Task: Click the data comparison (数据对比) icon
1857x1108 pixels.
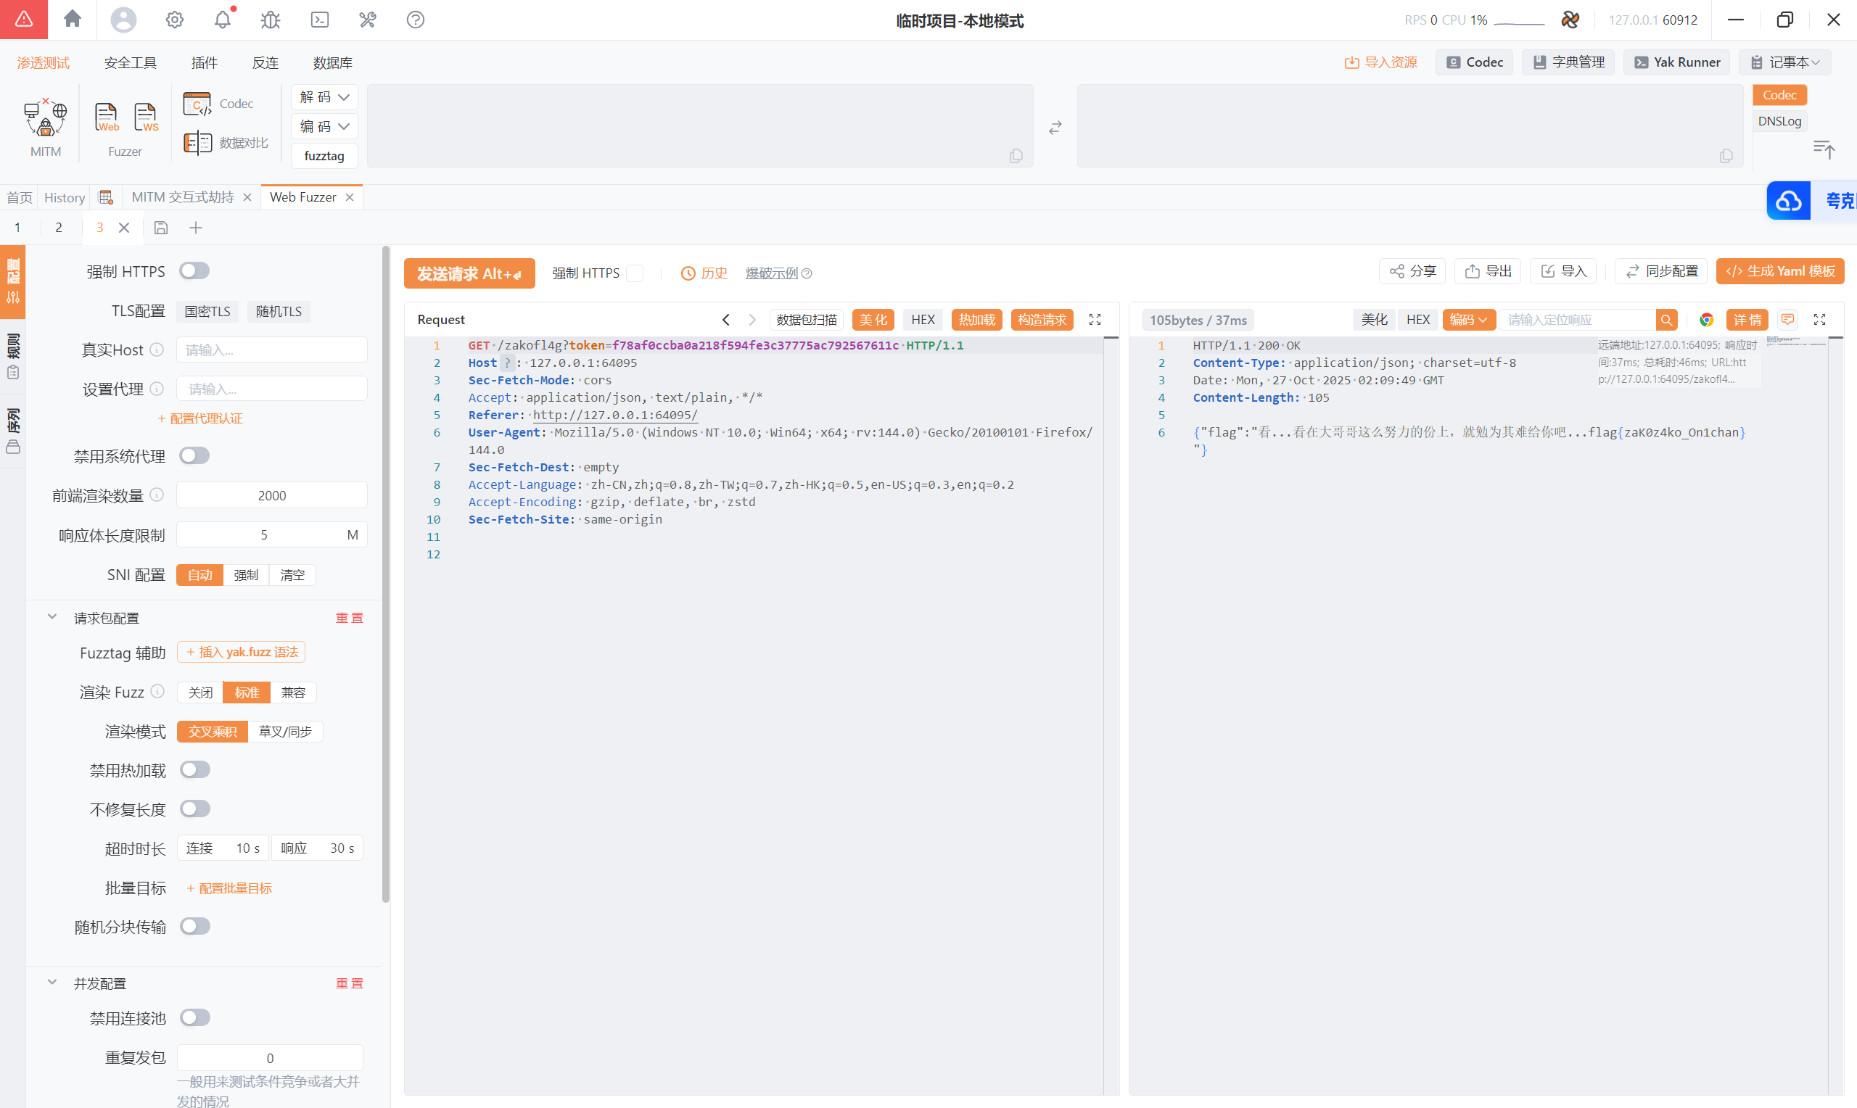Action: [x=198, y=143]
